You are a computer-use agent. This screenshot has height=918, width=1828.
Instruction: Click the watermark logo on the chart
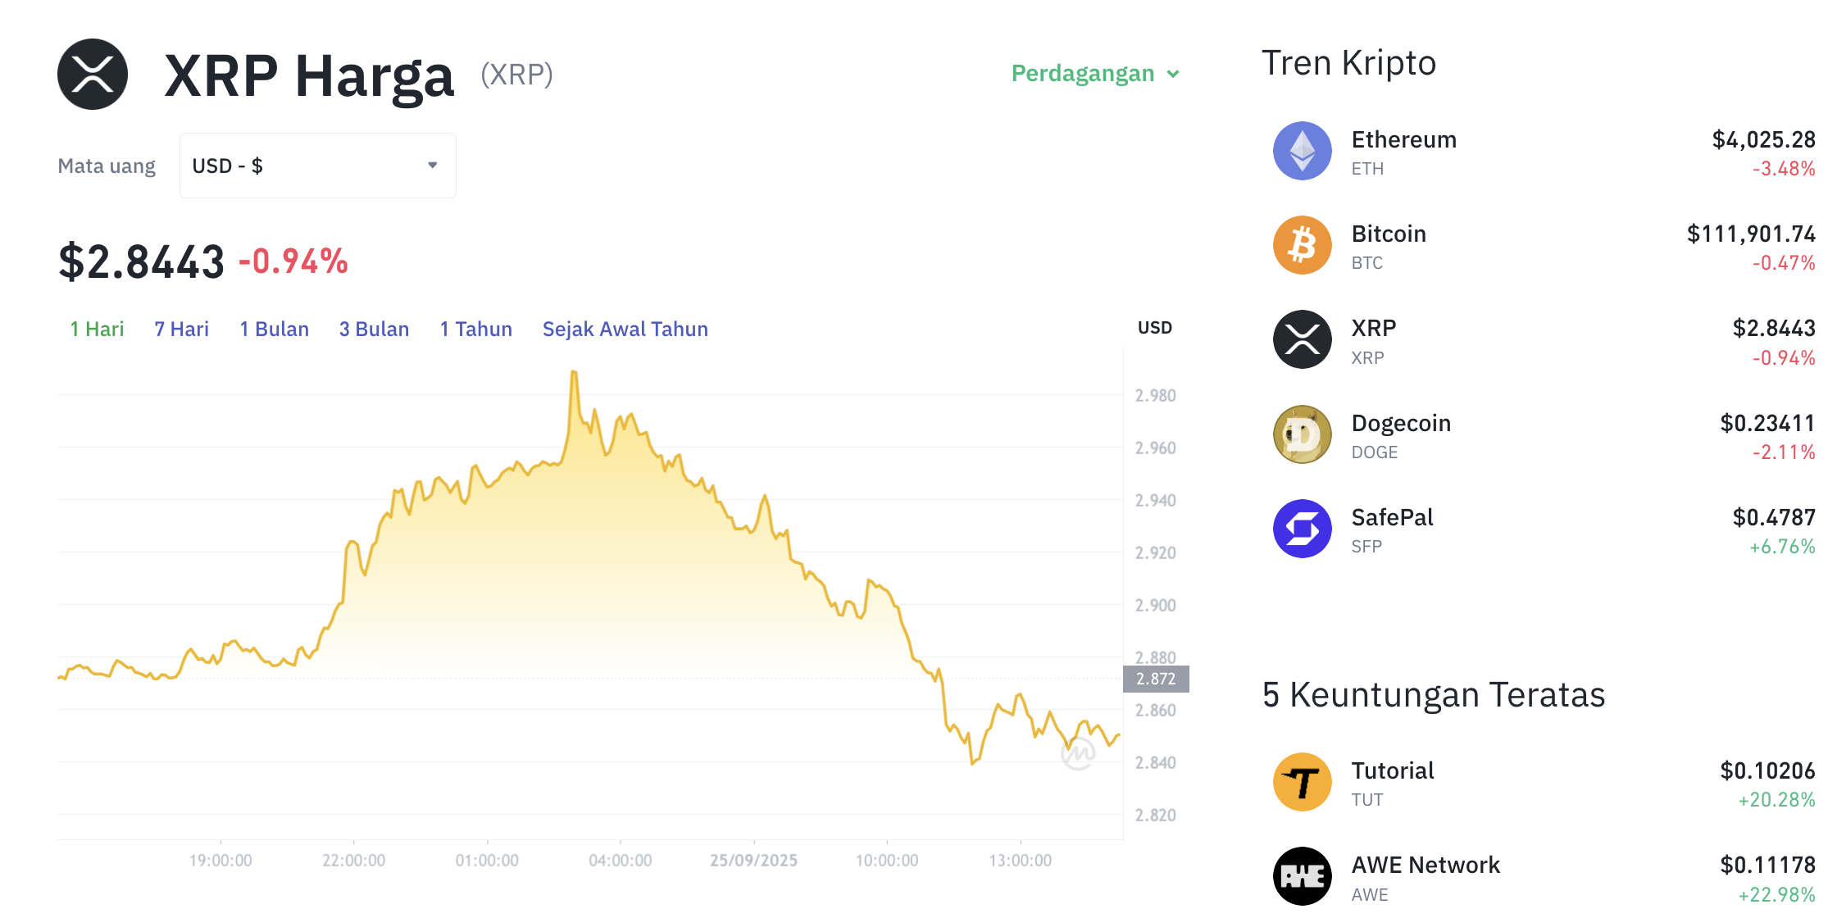coord(1079,754)
